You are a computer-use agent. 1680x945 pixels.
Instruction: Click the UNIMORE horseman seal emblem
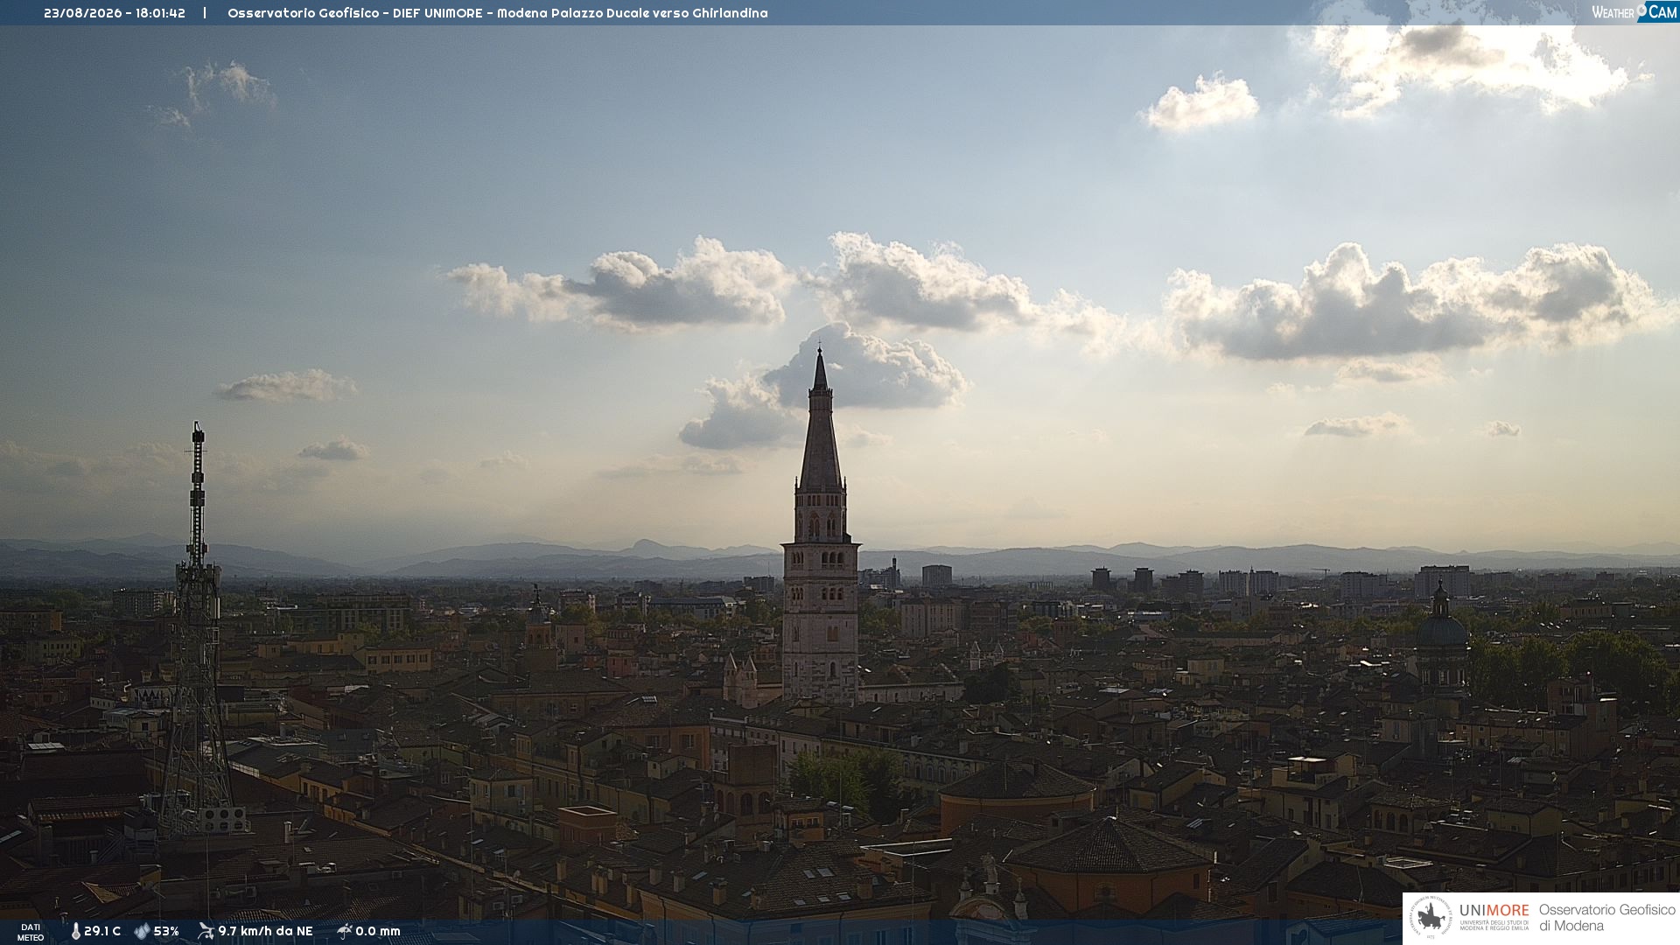(1431, 918)
